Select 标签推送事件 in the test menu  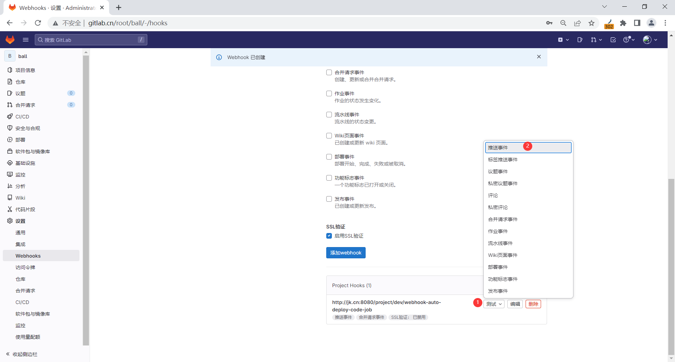(528, 160)
